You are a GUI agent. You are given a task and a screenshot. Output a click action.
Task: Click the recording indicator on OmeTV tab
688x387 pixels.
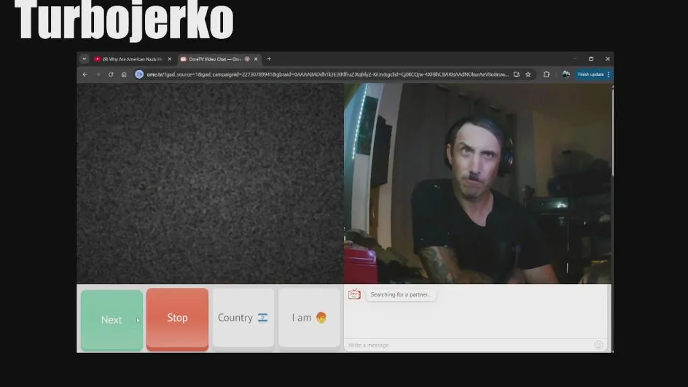247,59
